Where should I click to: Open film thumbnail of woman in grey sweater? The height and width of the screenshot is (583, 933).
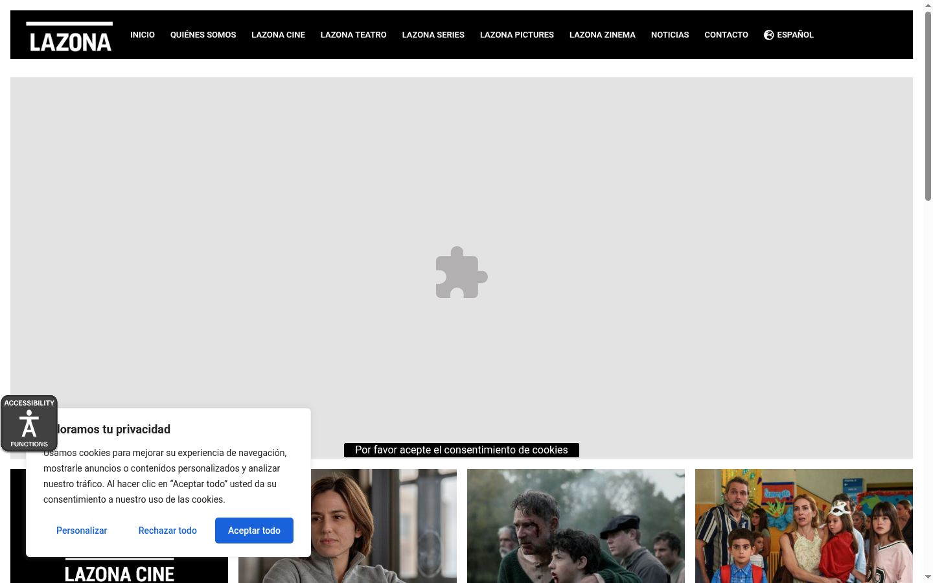coord(384,526)
